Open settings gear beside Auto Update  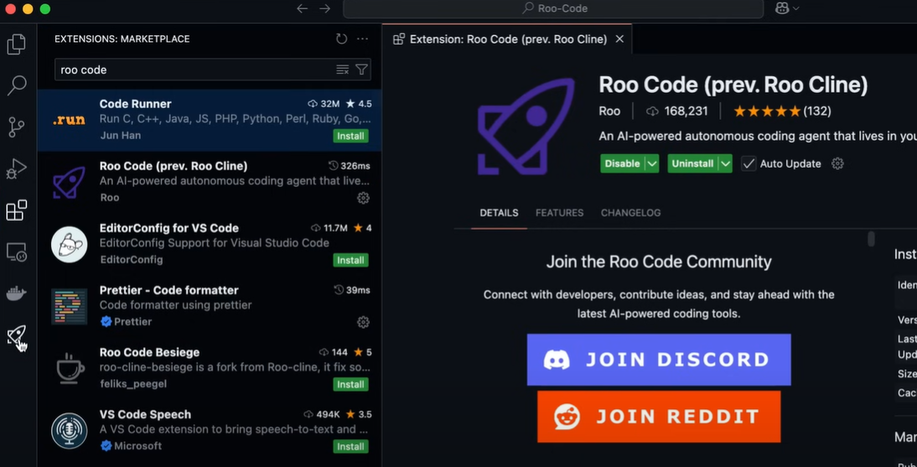837,163
